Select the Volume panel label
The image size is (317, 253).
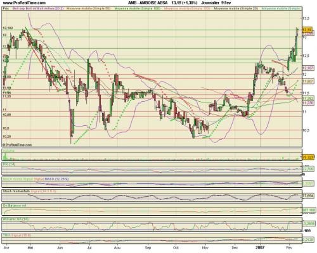[9, 151]
